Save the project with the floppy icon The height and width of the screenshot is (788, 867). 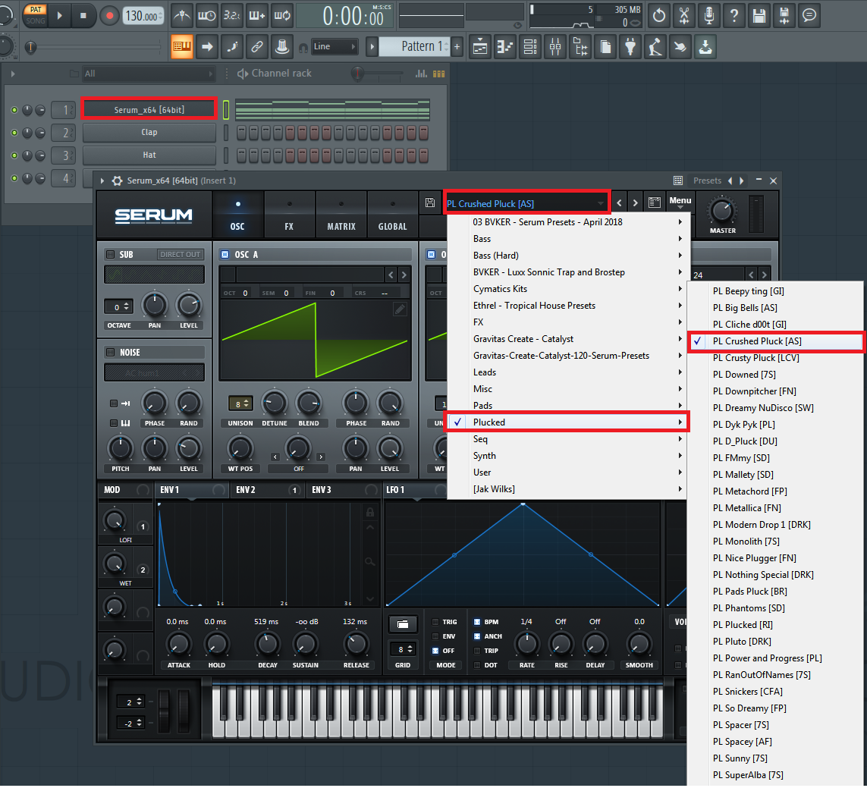(759, 15)
